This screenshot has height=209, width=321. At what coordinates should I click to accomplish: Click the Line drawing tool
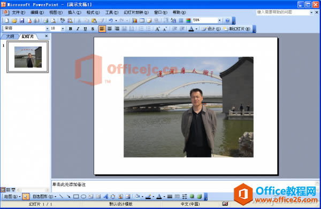61,197
